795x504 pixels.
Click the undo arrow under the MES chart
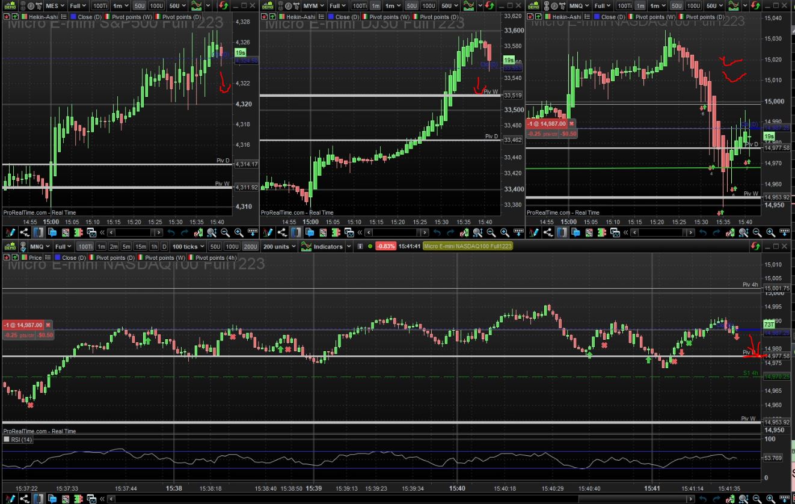171,232
